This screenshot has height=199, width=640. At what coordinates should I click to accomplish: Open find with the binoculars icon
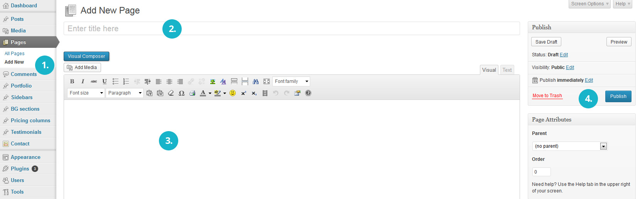(x=256, y=81)
